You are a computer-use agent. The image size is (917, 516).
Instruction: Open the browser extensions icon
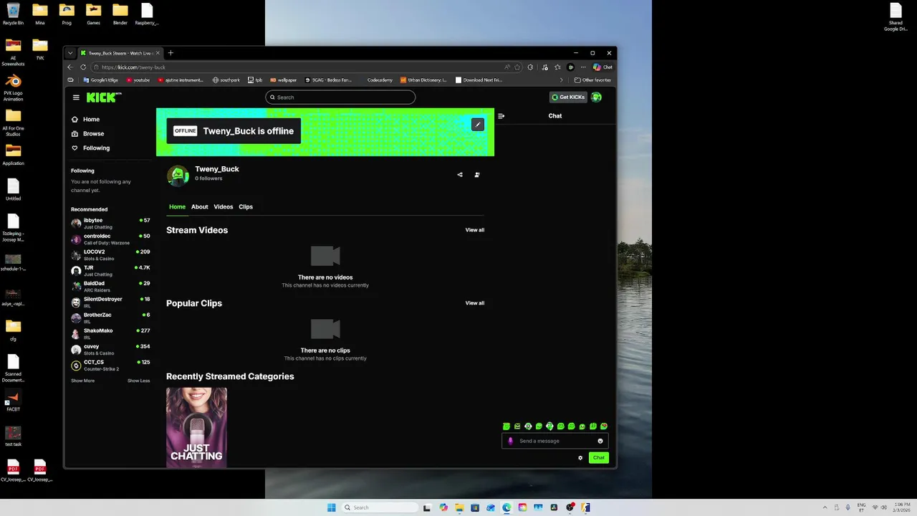tap(530, 67)
